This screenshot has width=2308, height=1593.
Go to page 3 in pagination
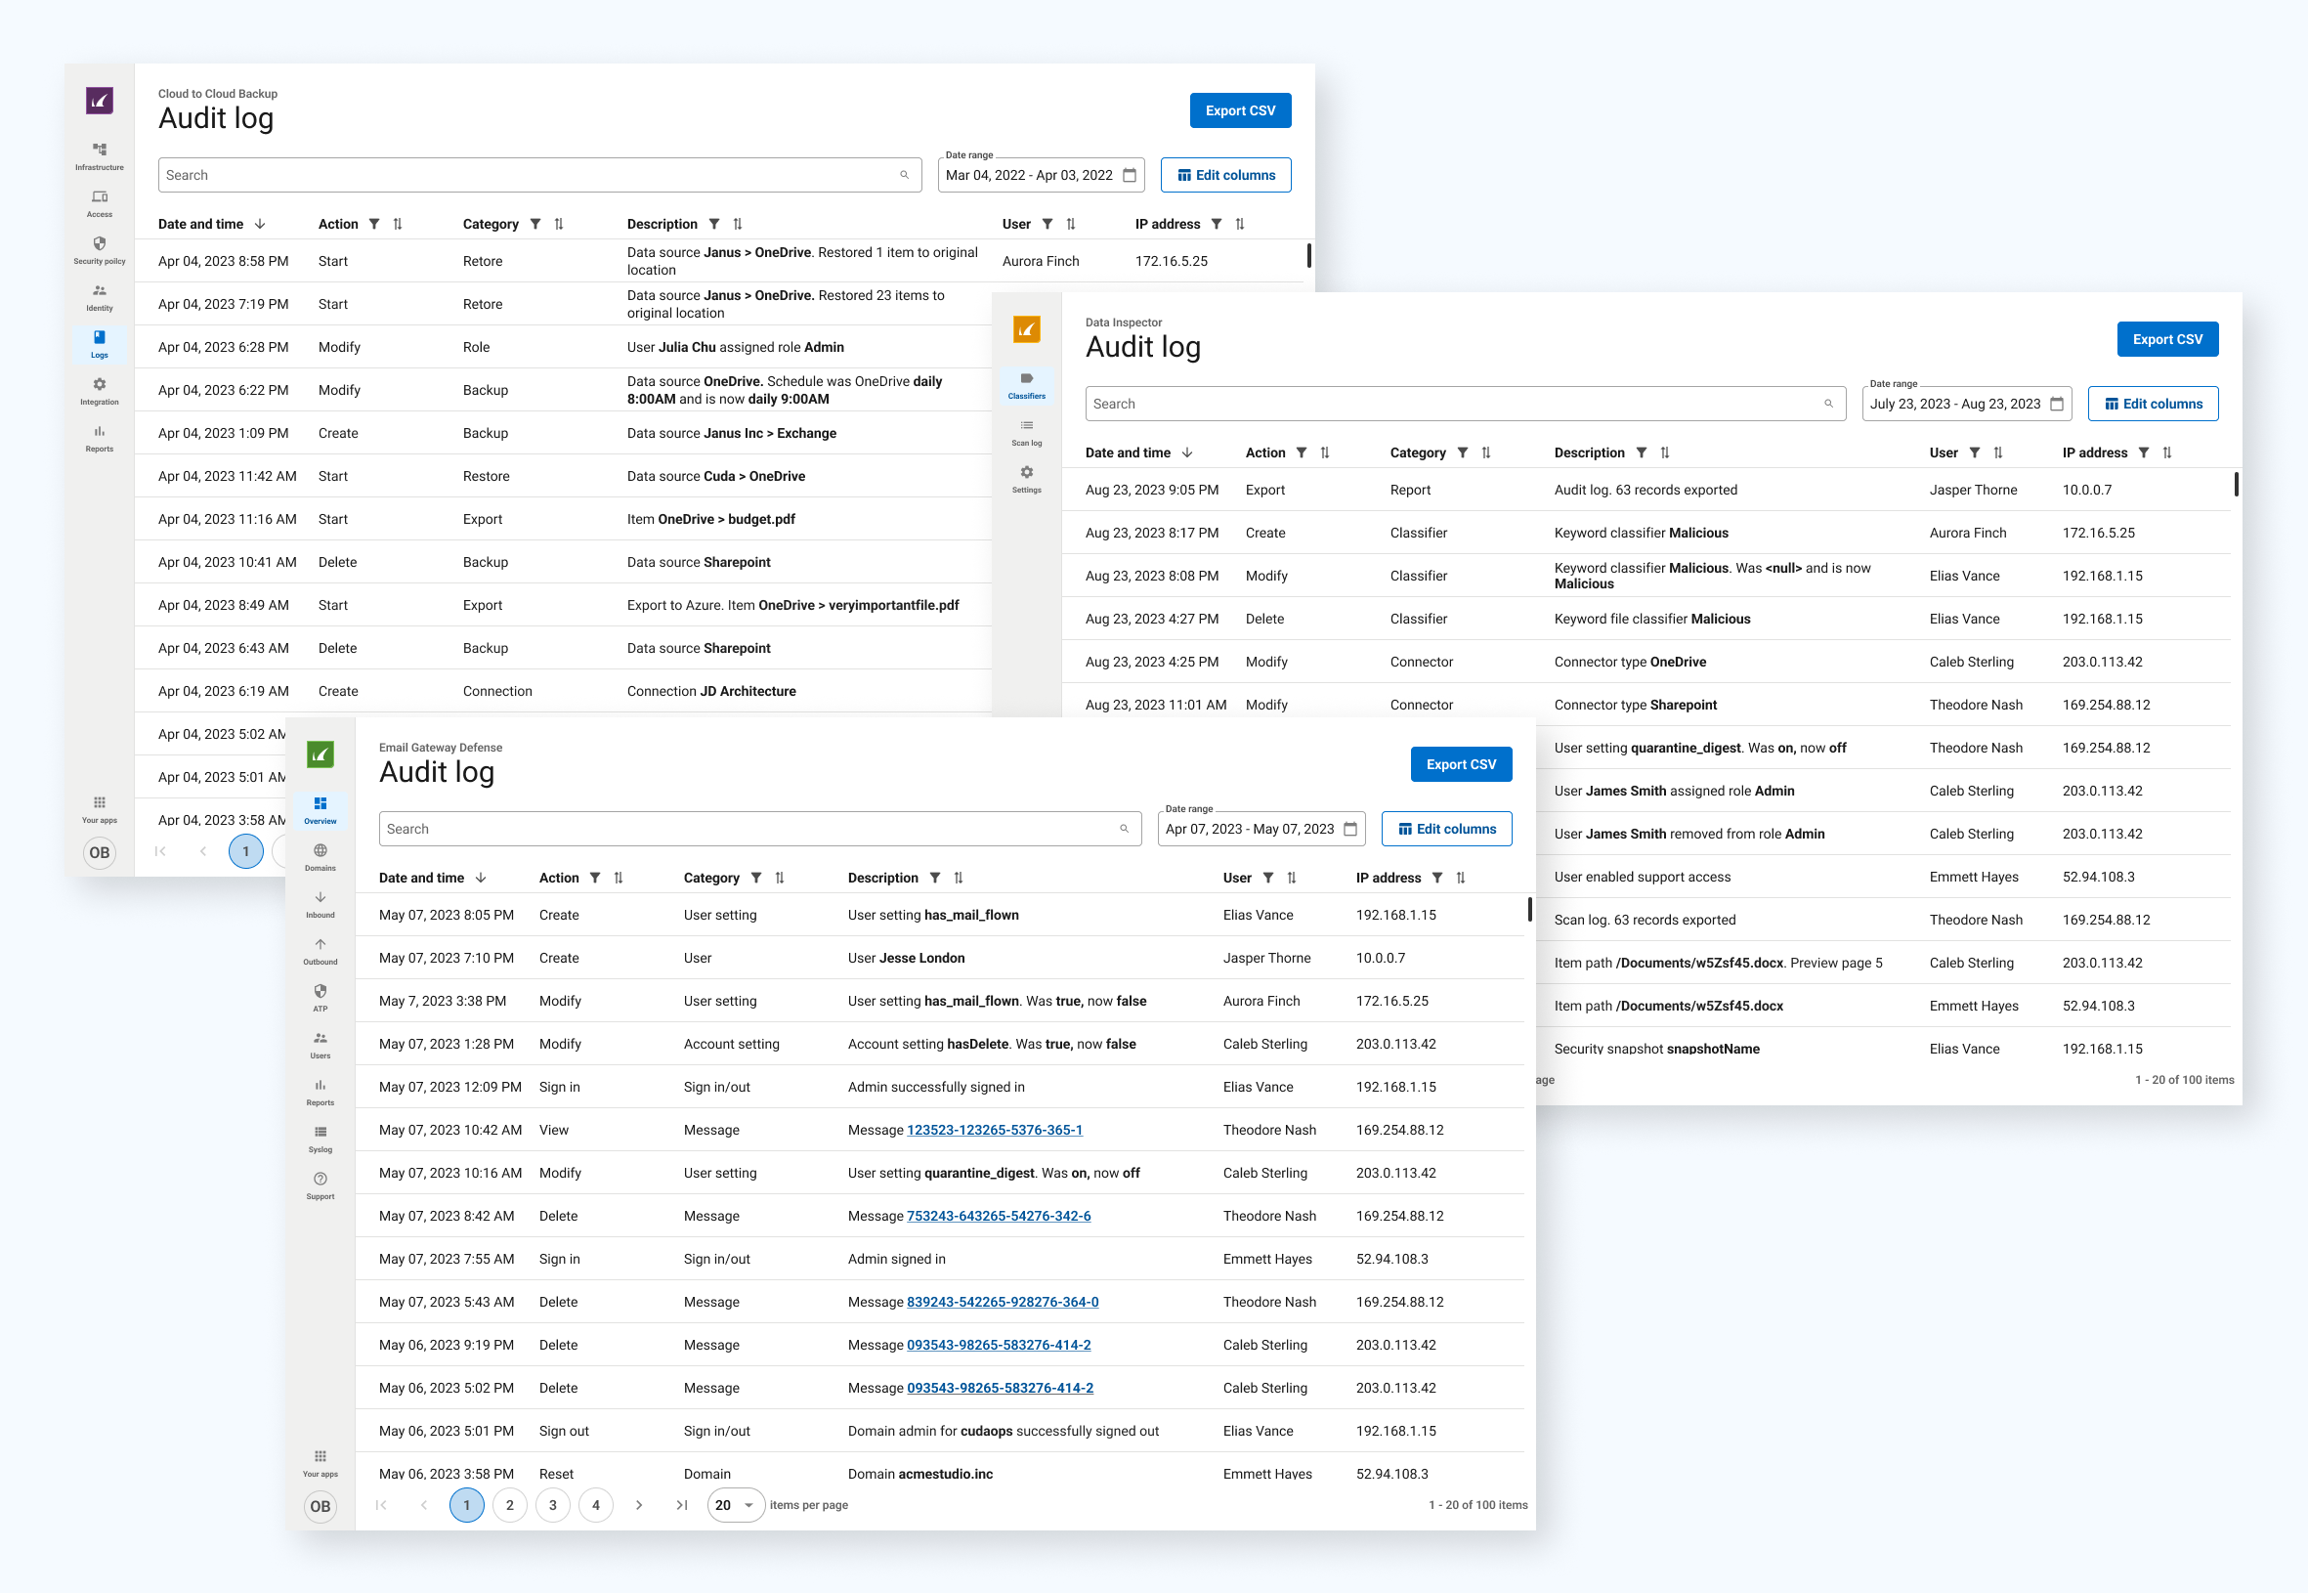coord(552,1504)
